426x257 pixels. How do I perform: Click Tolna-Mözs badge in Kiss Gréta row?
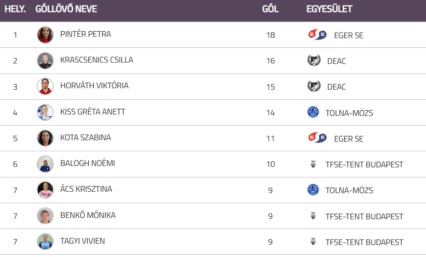pos(313,112)
